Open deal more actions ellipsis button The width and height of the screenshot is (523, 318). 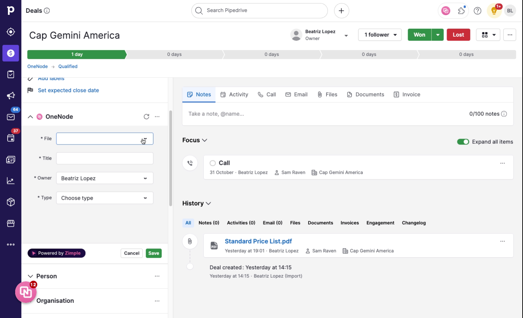click(510, 35)
